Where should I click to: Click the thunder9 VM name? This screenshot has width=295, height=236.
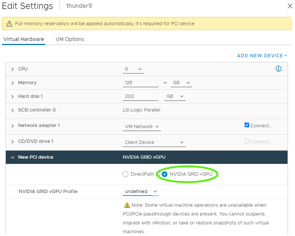click(79, 6)
